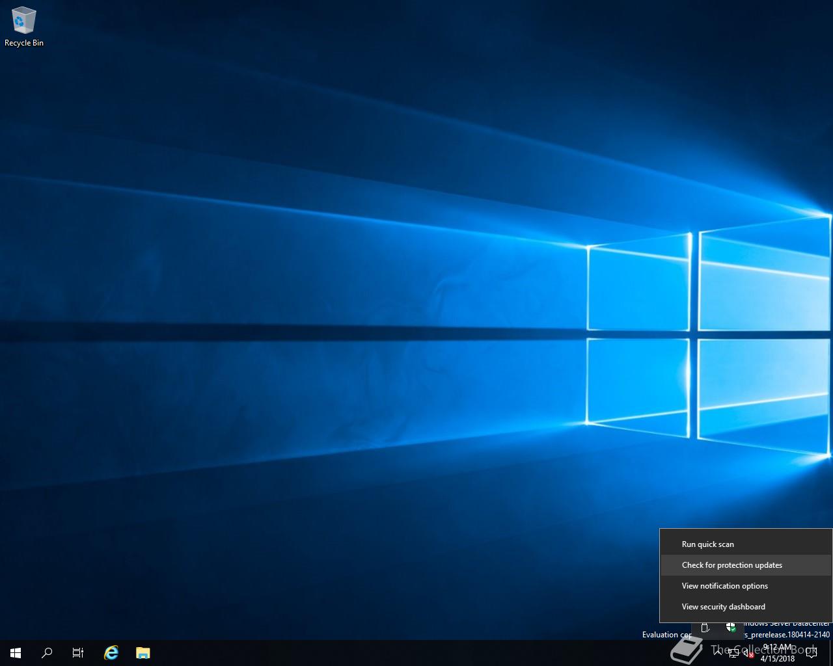The image size is (833, 666).
Task: Open the network status tray icon
Action: 733,653
